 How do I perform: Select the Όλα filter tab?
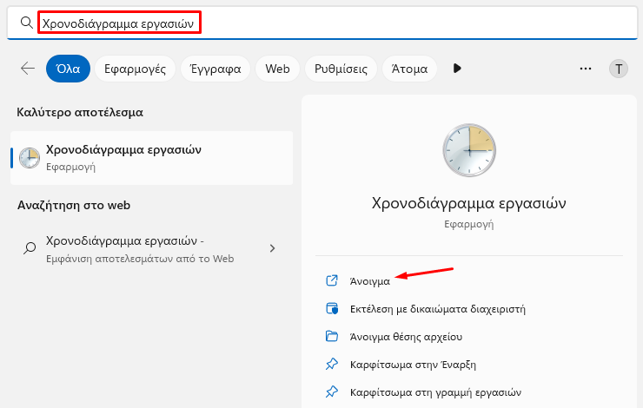coord(68,69)
